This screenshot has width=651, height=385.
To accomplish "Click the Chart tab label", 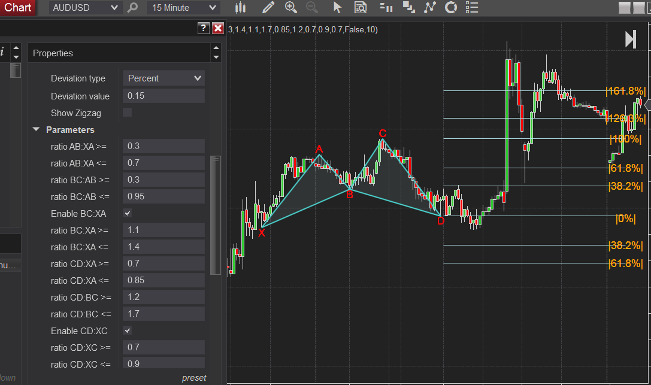I will coord(18,7).
